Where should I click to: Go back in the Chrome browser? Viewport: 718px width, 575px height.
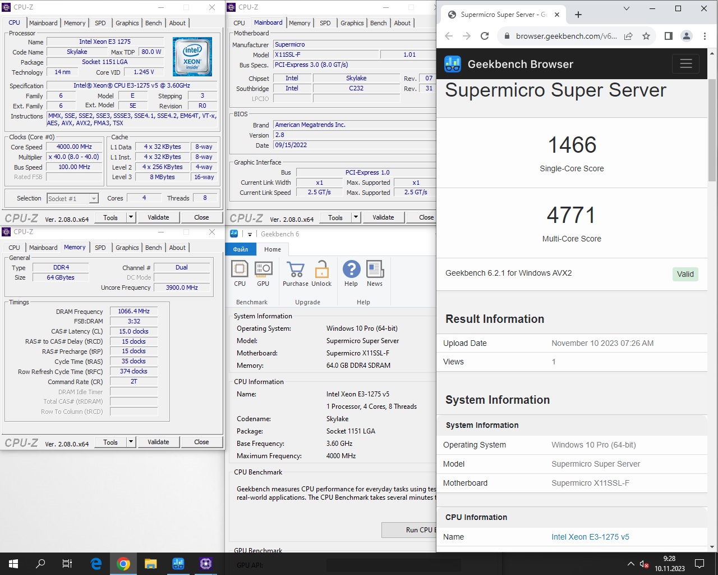coord(449,36)
